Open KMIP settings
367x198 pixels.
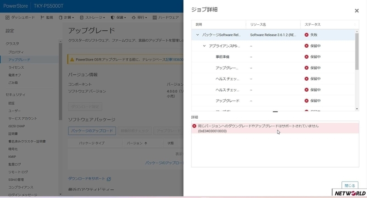12,157
